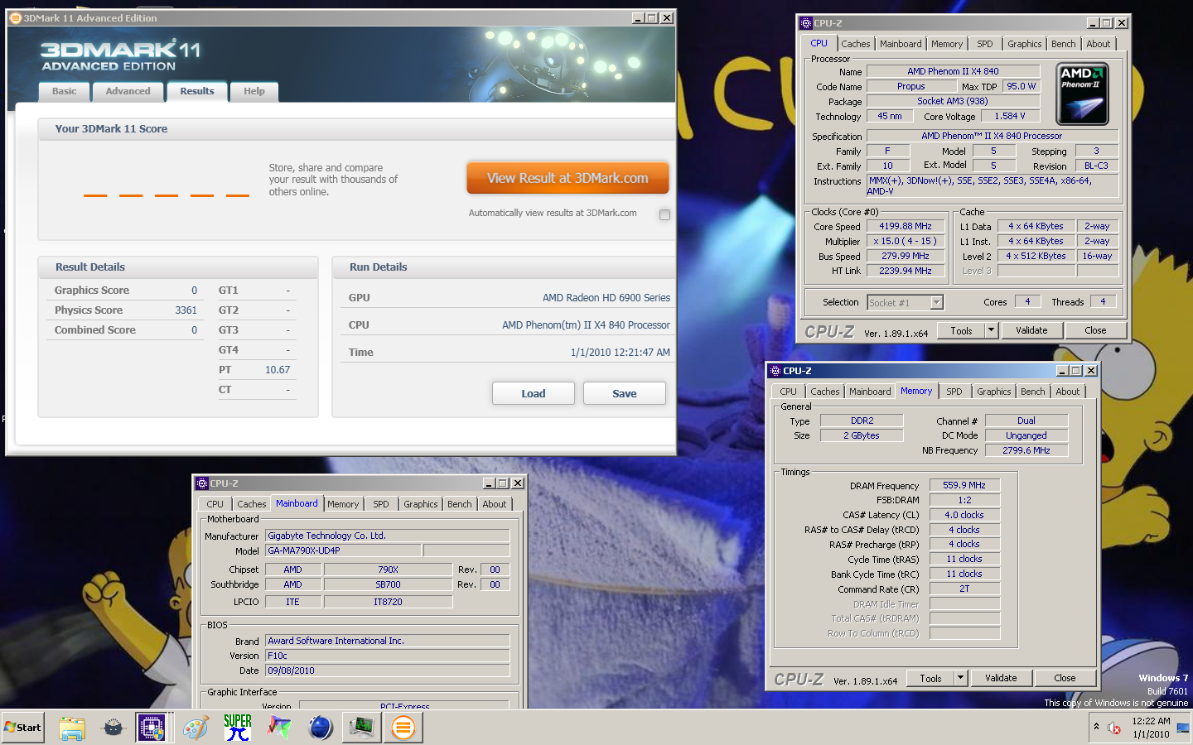Click Validate in CPU-Z processor window

[1031, 330]
